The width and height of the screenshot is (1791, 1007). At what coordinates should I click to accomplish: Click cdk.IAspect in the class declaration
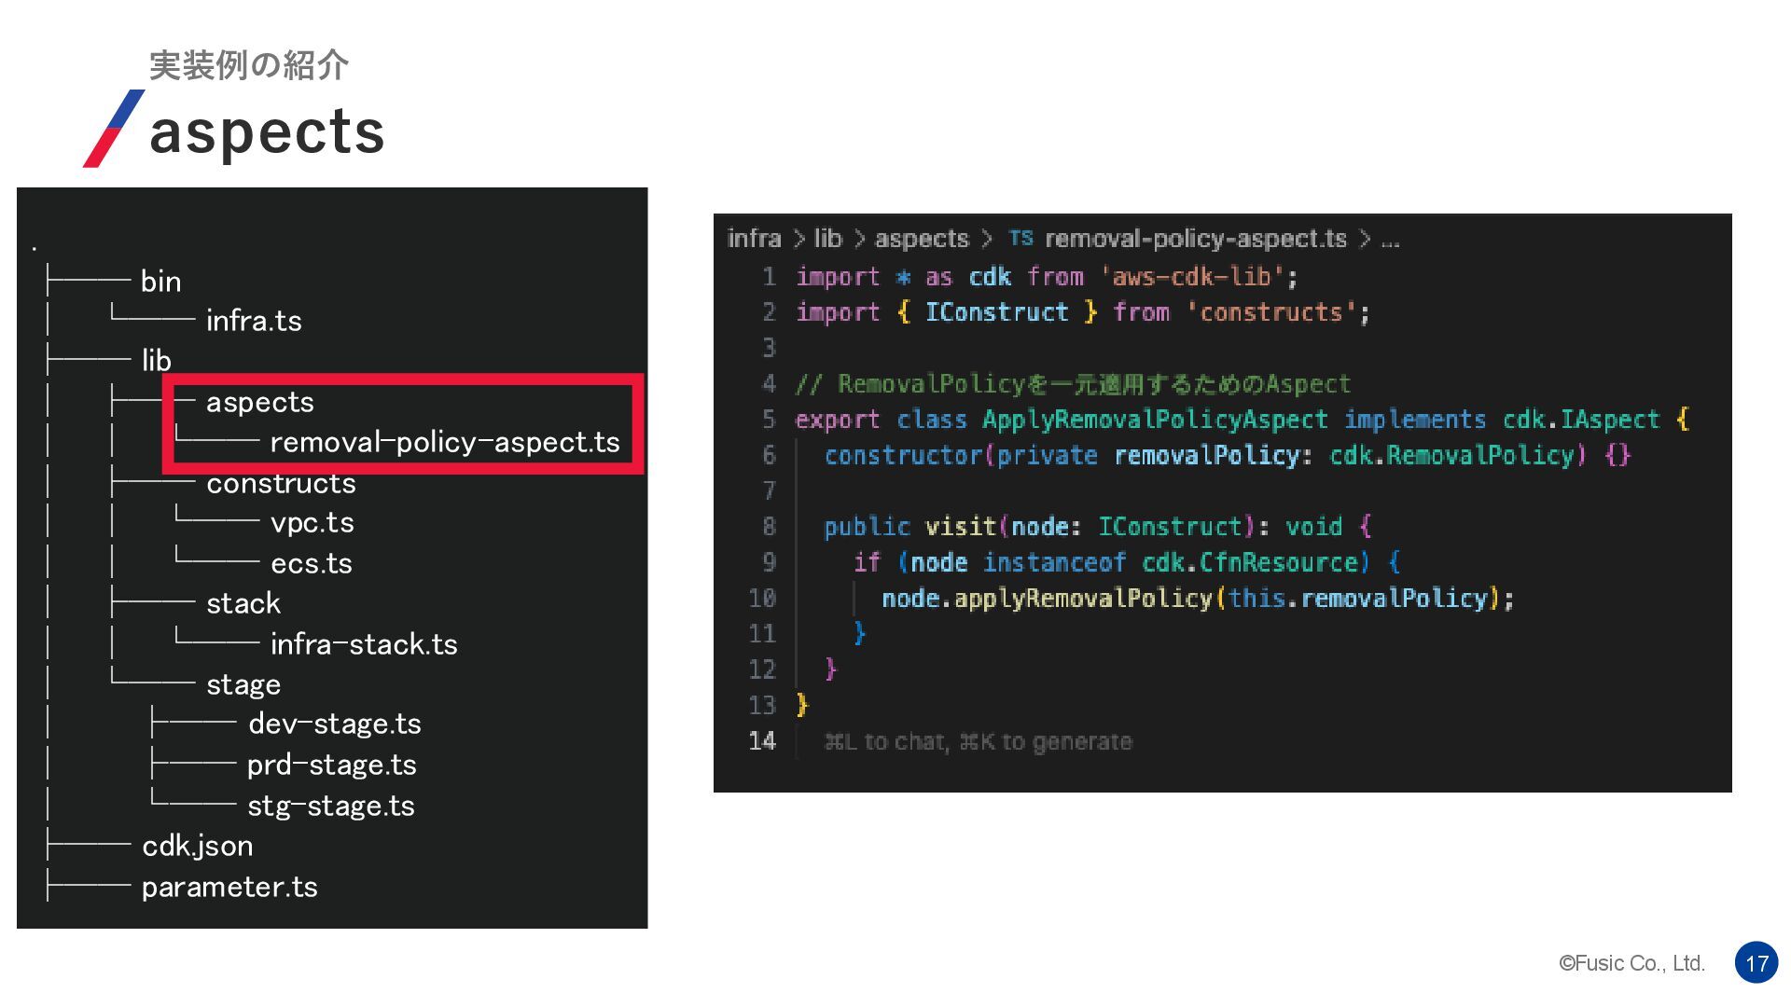(1581, 420)
